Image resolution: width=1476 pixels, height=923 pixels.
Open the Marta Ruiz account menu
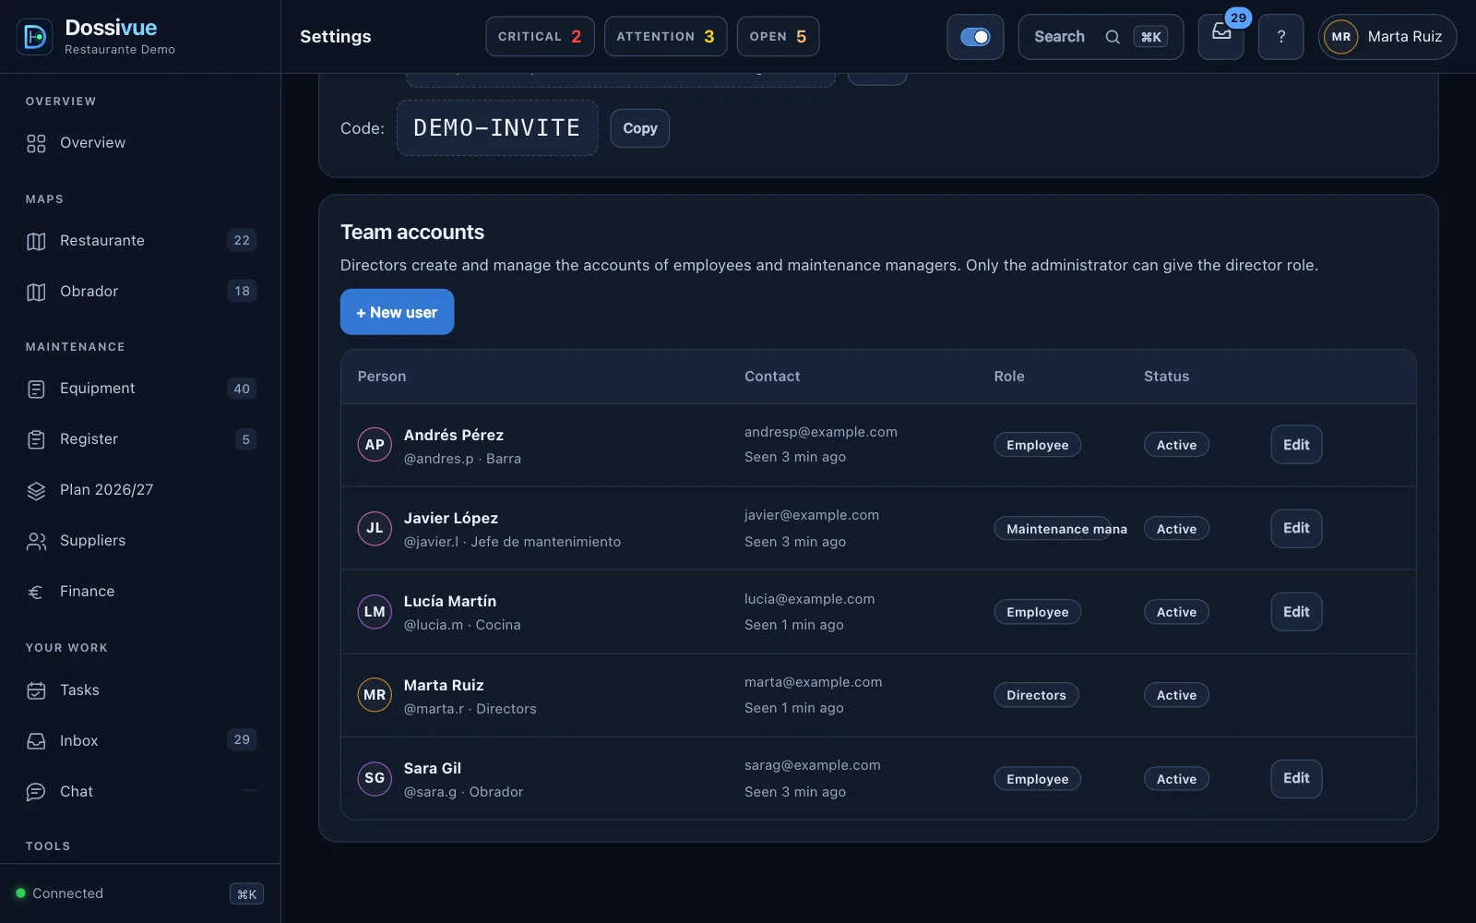(1387, 37)
